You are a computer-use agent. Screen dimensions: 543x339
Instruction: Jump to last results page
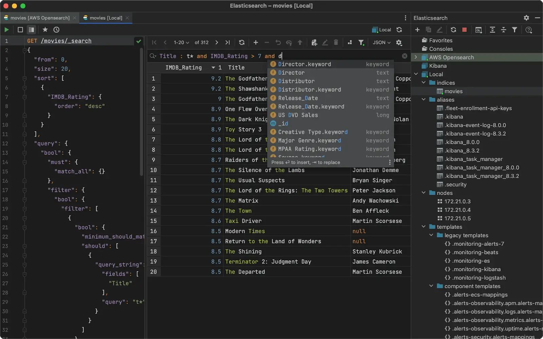point(227,42)
